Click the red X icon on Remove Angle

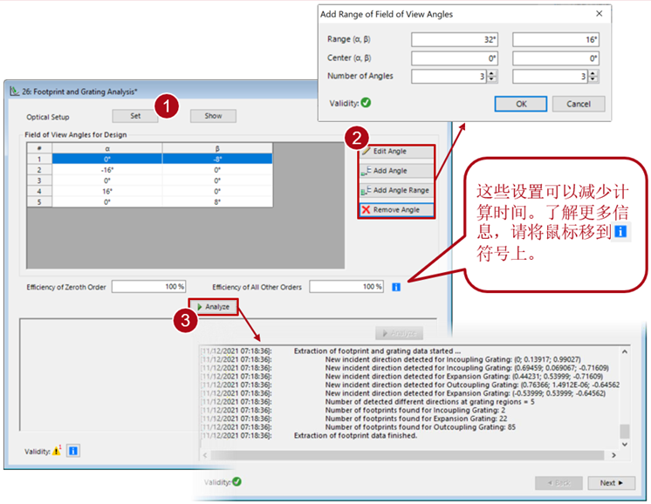pos(366,210)
